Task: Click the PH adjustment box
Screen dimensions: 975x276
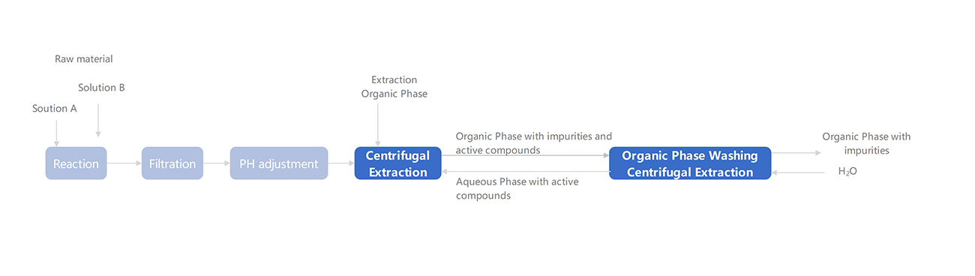Action: pos(279,163)
